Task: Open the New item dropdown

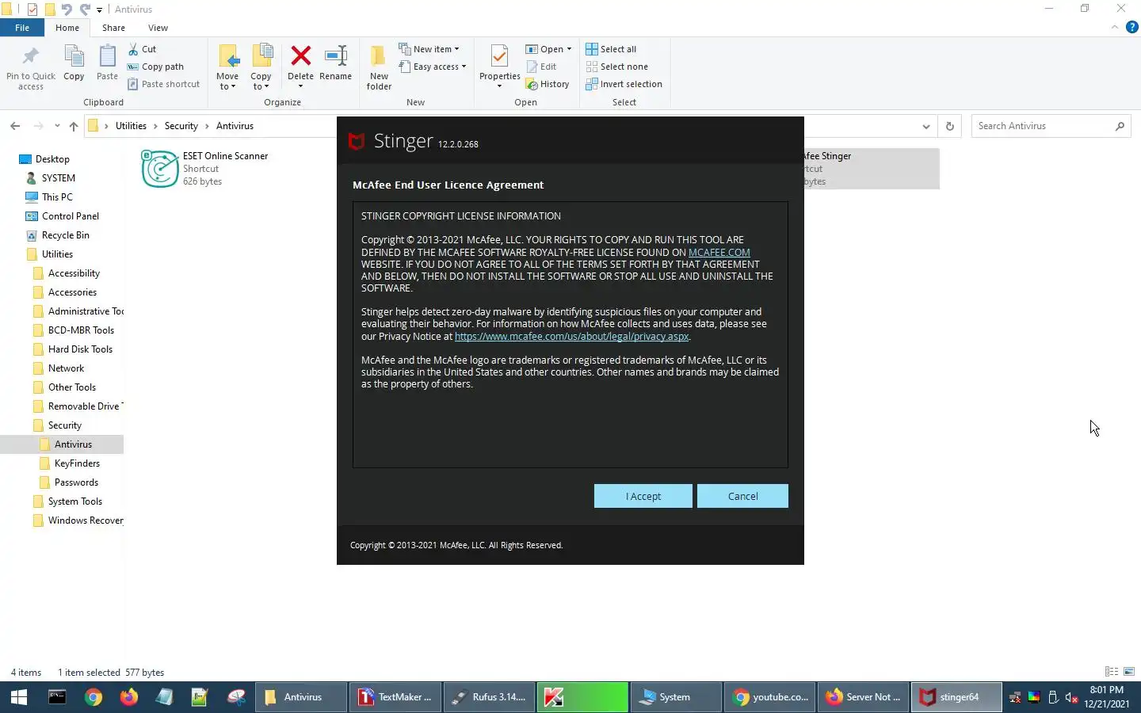Action: [429, 49]
